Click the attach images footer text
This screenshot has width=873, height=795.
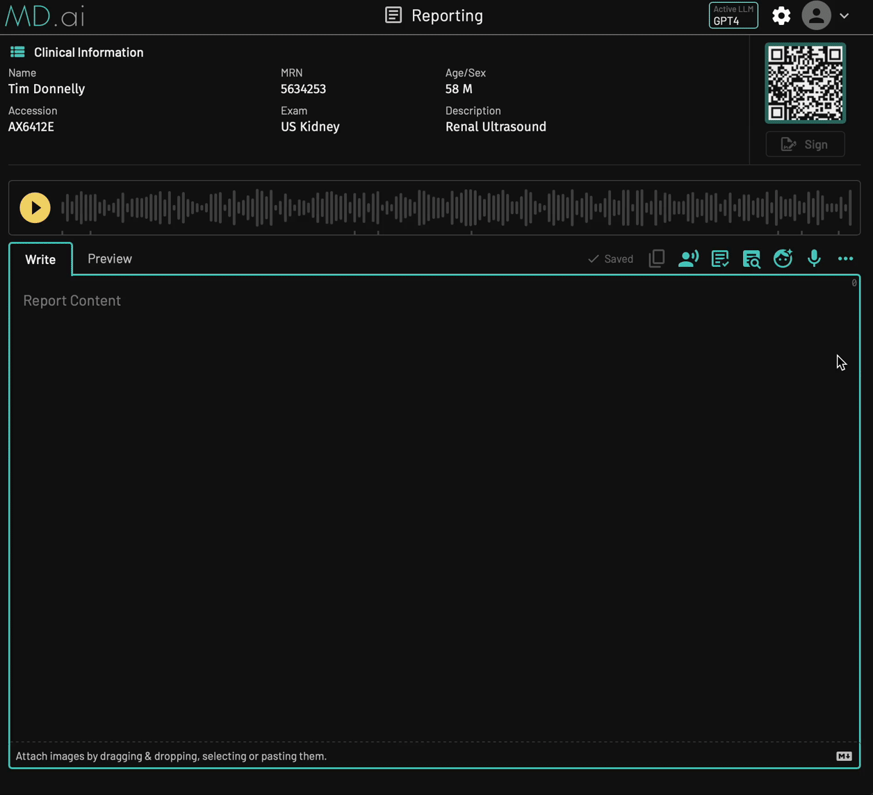(x=171, y=756)
